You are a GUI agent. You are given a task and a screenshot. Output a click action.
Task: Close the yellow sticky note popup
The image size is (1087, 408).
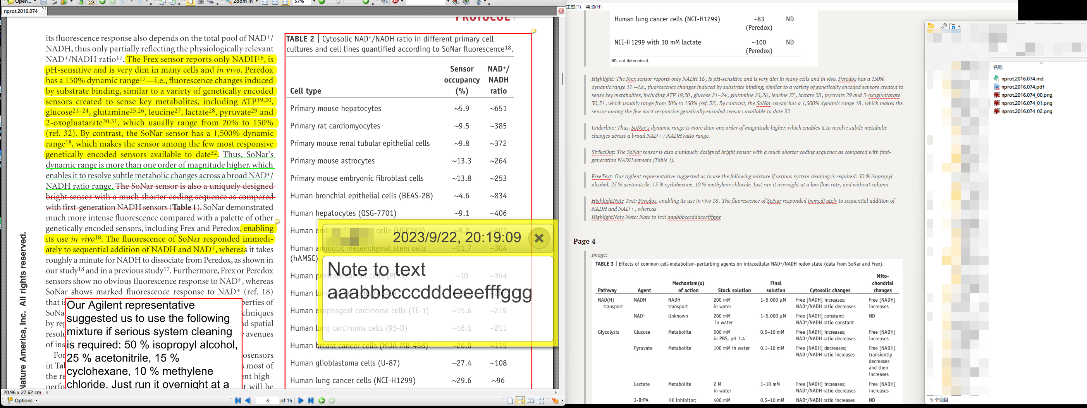click(x=539, y=238)
